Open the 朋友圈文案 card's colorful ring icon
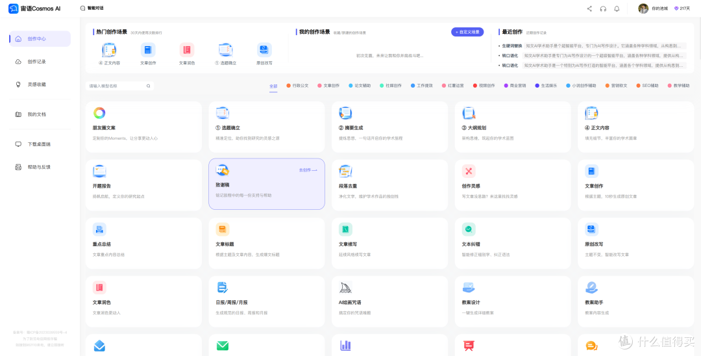The height and width of the screenshot is (356, 701). tap(99, 112)
